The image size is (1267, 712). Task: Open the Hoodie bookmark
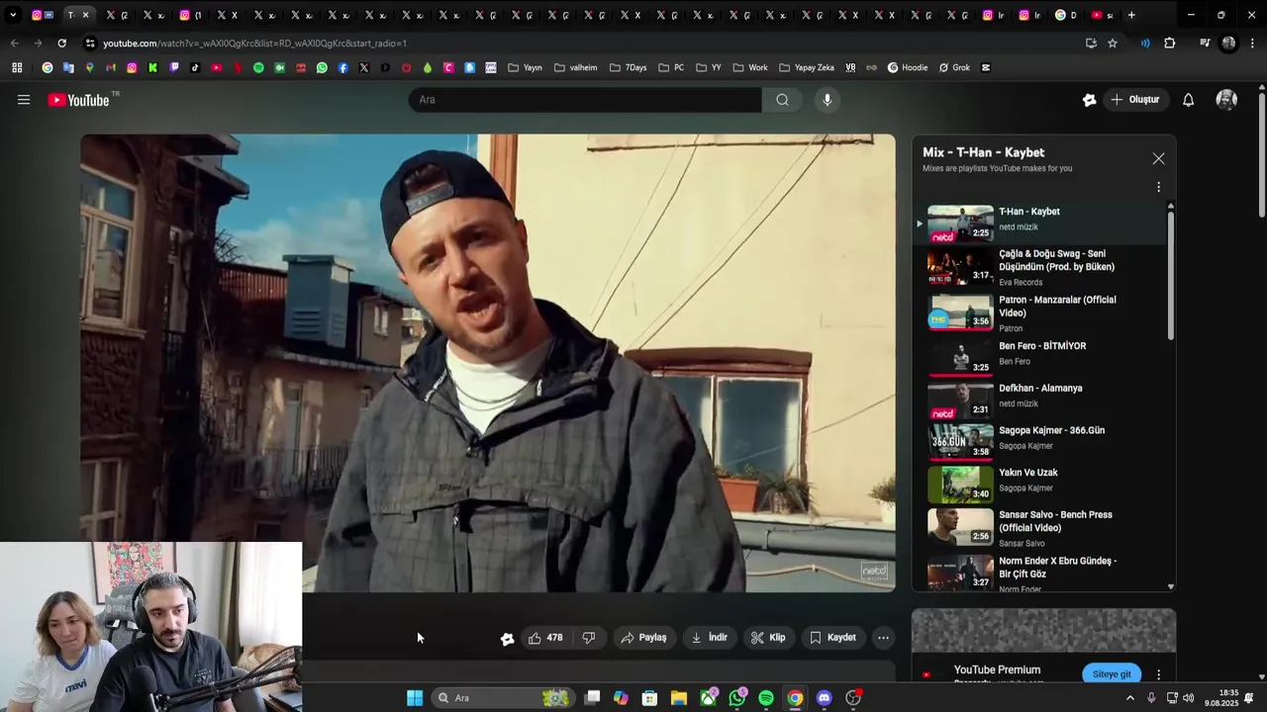pos(908,67)
